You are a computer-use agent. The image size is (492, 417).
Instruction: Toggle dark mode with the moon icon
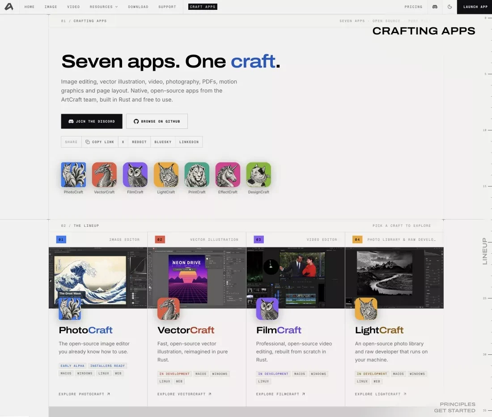[x=450, y=7]
